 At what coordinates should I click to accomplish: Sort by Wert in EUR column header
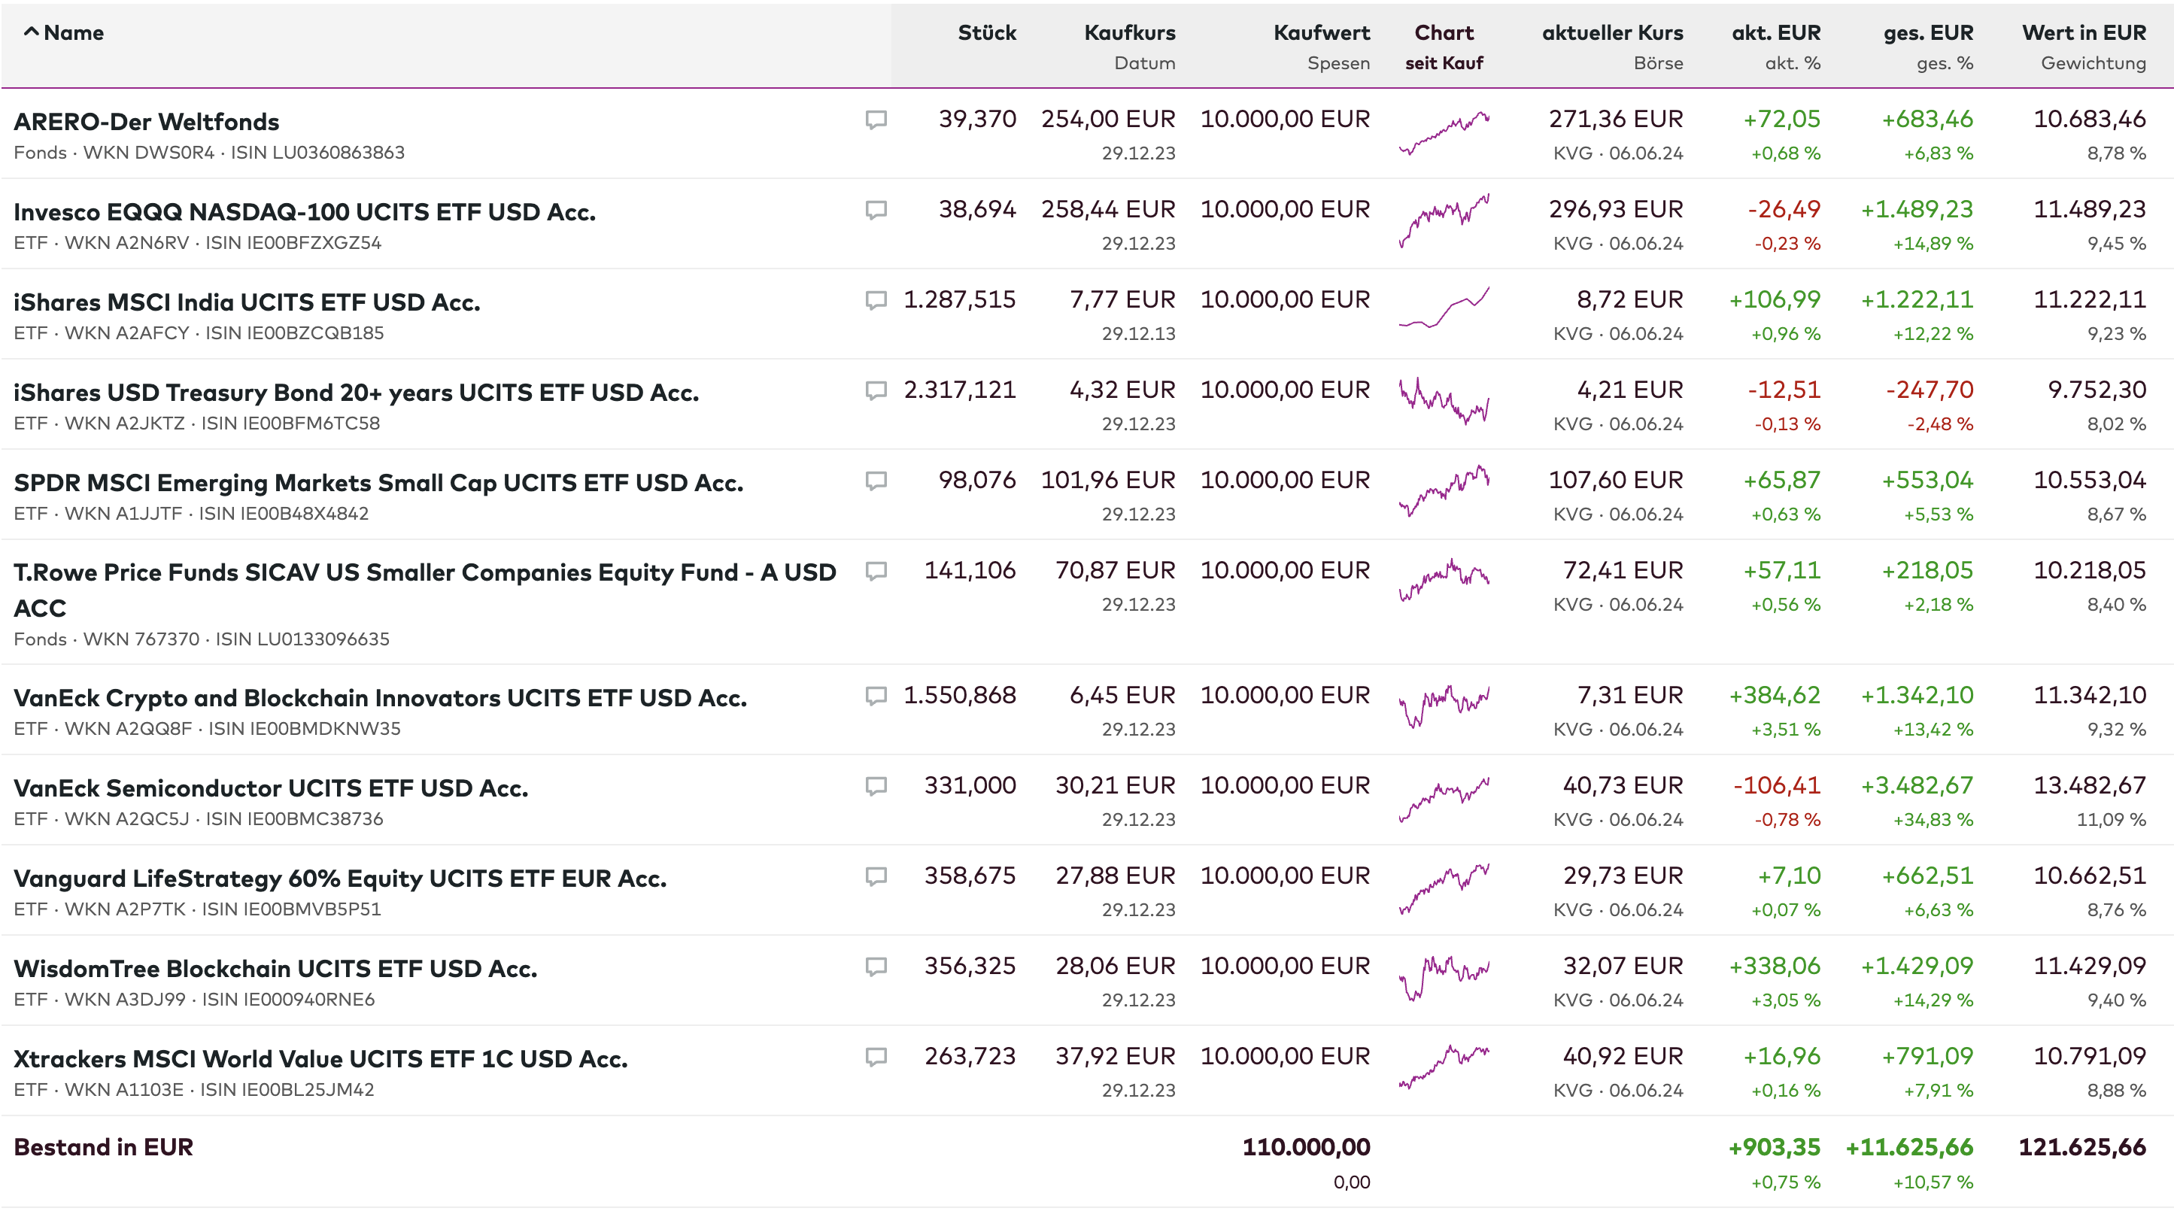click(2083, 33)
